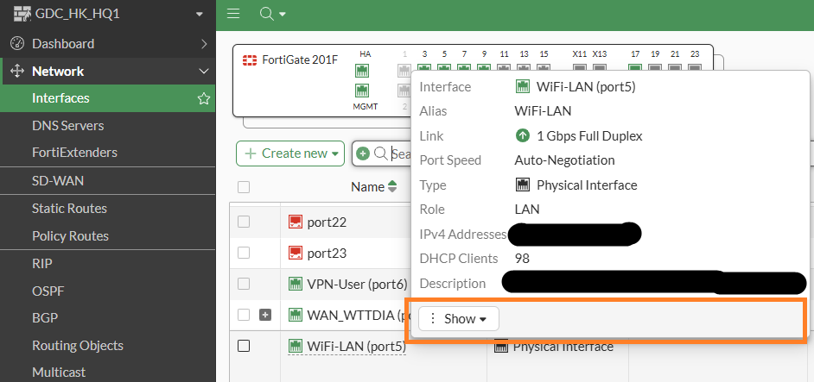Expand the WAN_WTTDIA row plus icon

coord(265,315)
